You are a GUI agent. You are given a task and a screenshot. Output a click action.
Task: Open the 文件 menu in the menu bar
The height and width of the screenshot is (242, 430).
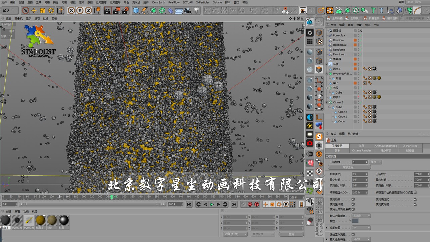pyautogui.click(x=4, y=2)
